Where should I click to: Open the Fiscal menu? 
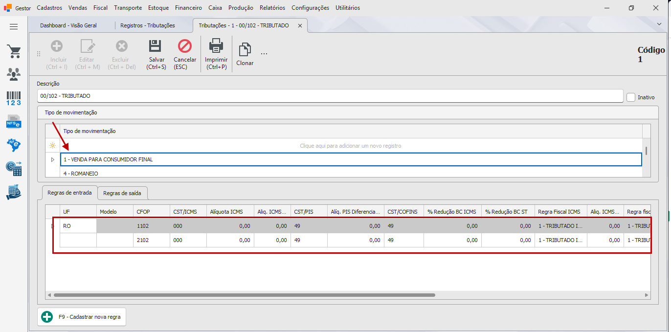click(100, 8)
